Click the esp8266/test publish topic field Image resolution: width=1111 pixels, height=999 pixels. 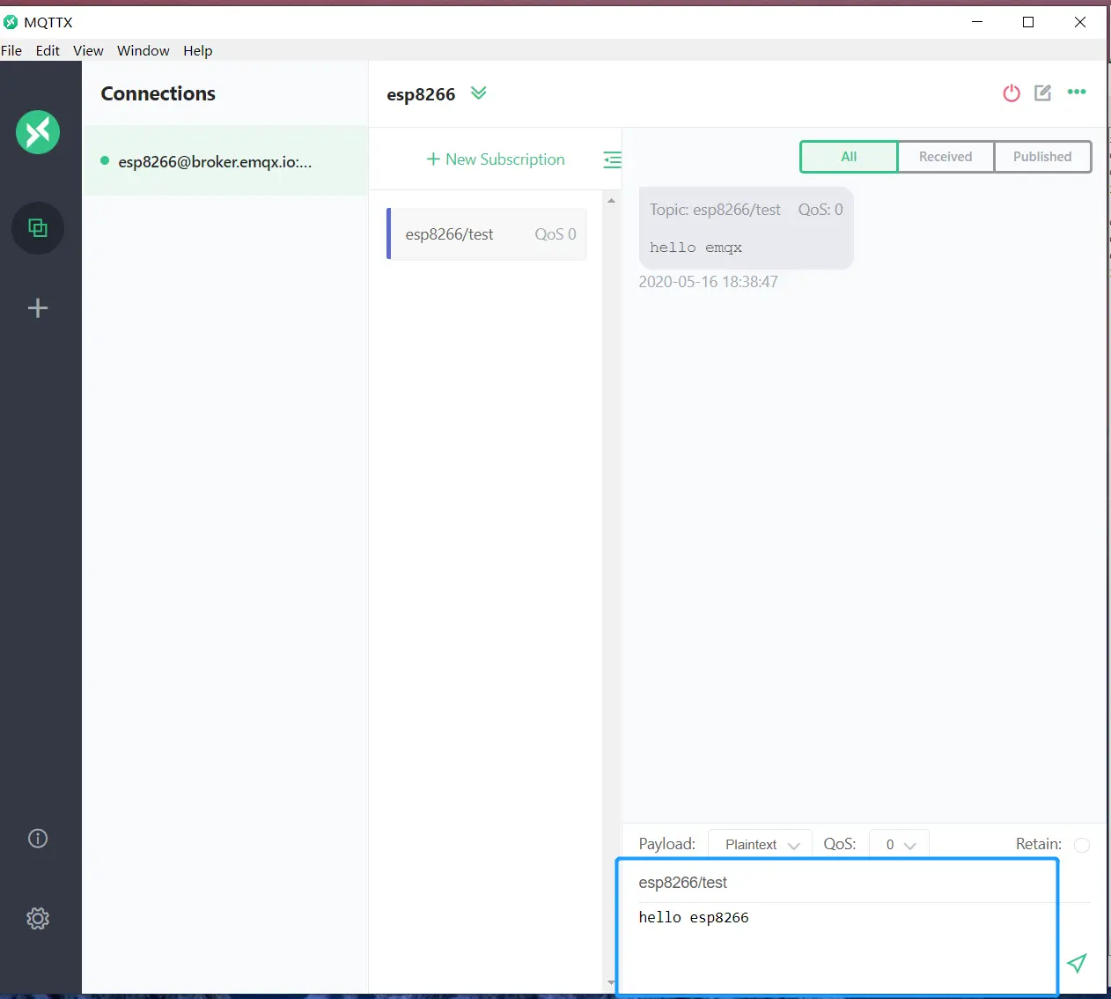click(x=836, y=883)
